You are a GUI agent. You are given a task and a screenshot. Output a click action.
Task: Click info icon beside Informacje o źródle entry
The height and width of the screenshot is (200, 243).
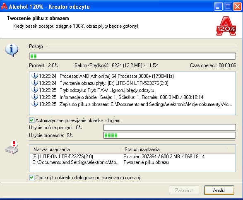[x=34, y=97]
